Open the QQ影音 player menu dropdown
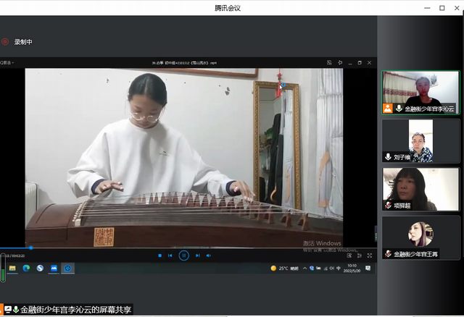464x317 pixels. point(7,63)
